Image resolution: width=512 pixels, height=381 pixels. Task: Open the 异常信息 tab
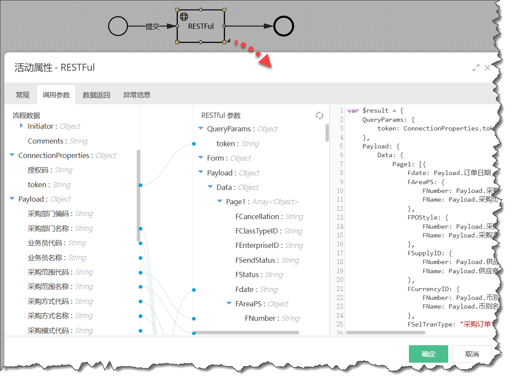coord(137,95)
